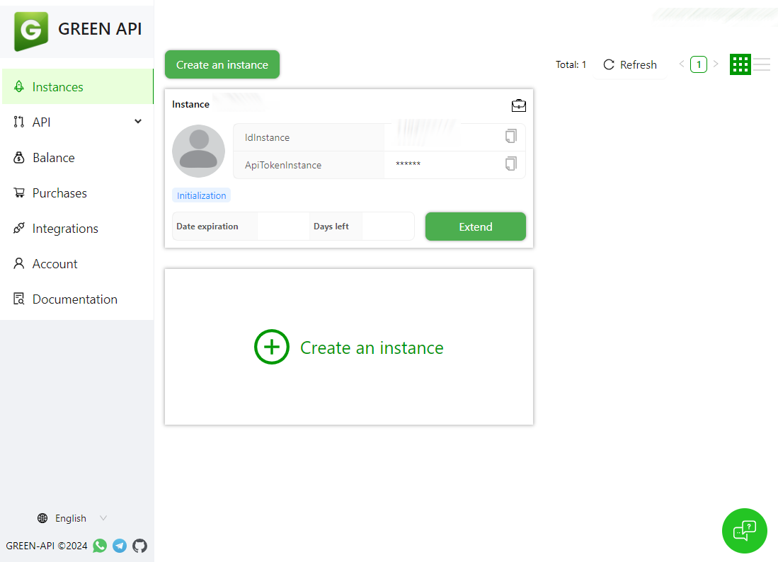Click the top Create an instance button
Viewport: 778px width, 562px height.
point(222,64)
